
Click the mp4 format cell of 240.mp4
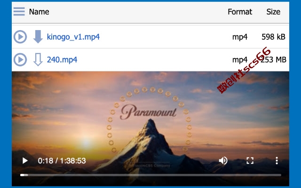(240, 60)
